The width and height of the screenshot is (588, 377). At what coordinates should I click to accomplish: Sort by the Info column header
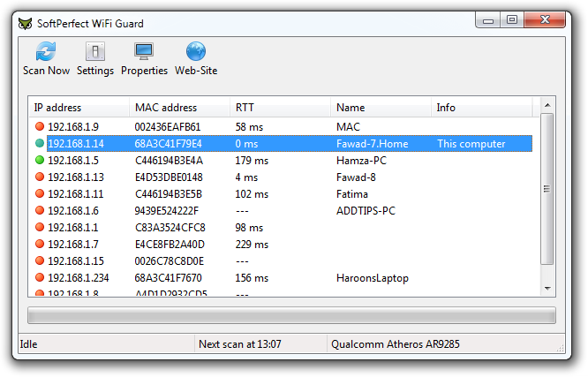(481, 108)
